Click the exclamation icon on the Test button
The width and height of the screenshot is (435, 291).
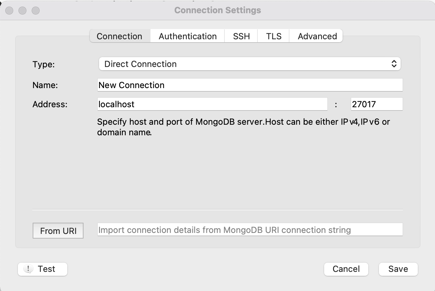[29, 269]
